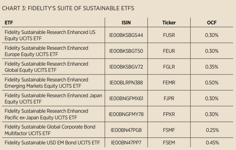Click ISIN IE00BNGFMY78
Image resolution: width=236 pixels, height=150 pixels.
point(126,114)
